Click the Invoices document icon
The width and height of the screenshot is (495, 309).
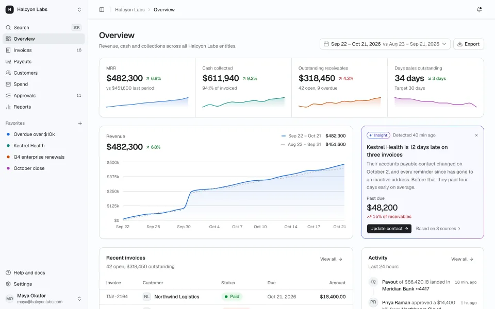pyautogui.click(x=8, y=50)
